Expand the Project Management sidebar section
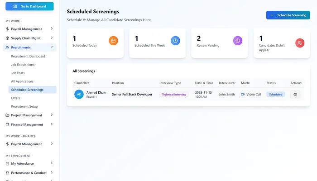 click(x=52, y=115)
